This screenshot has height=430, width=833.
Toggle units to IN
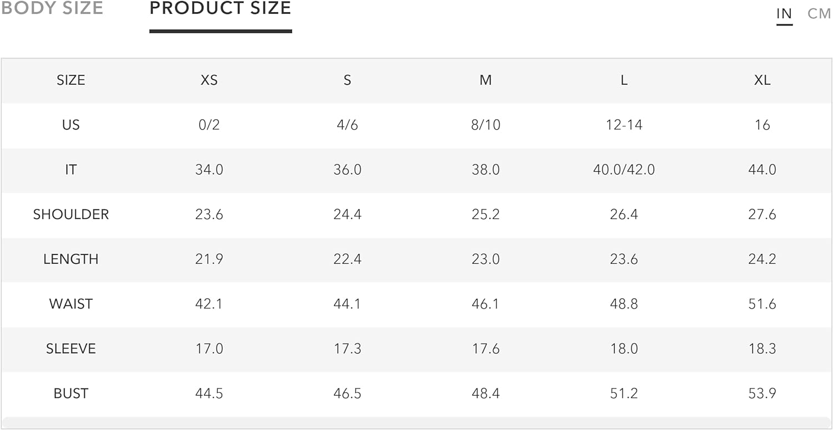[x=784, y=14]
